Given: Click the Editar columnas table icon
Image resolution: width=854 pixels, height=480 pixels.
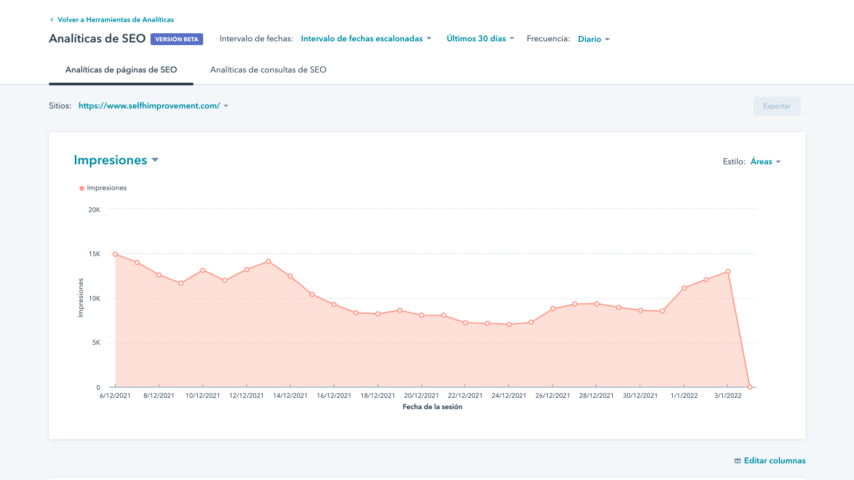Looking at the screenshot, I should (x=737, y=461).
